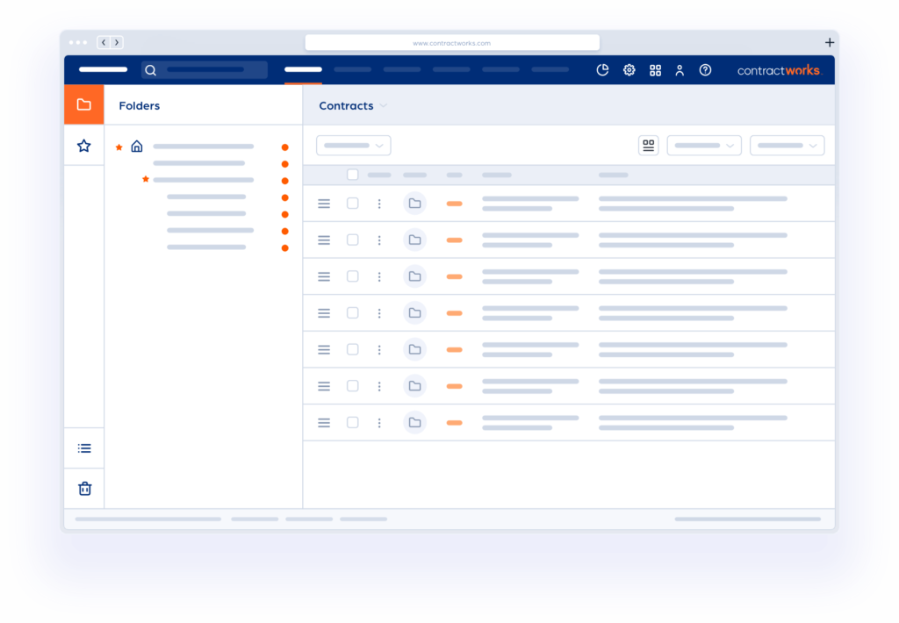This screenshot has width=899, height=623.
Task: Select the active underlined navigation tab
Action: (303, 70)
